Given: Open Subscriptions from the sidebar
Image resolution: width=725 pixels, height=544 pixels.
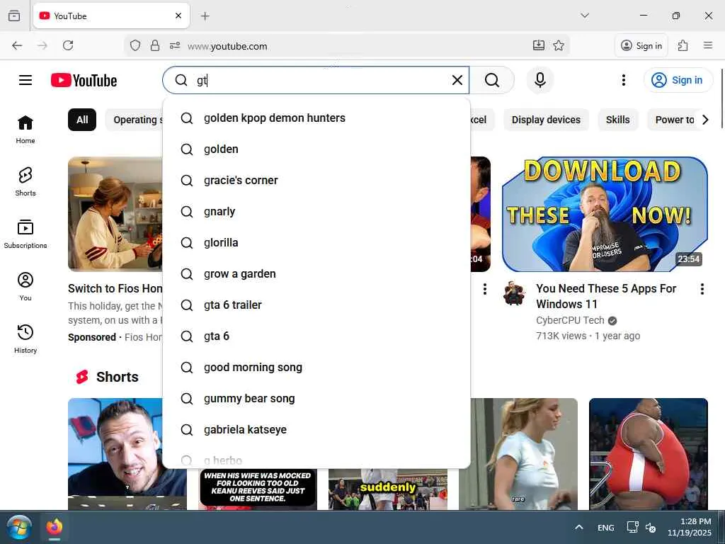Looking at the screenshot, I should [x=25, y=234].
